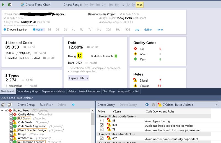Click the green status icon of Hot Spots

[x=15, y=118]
